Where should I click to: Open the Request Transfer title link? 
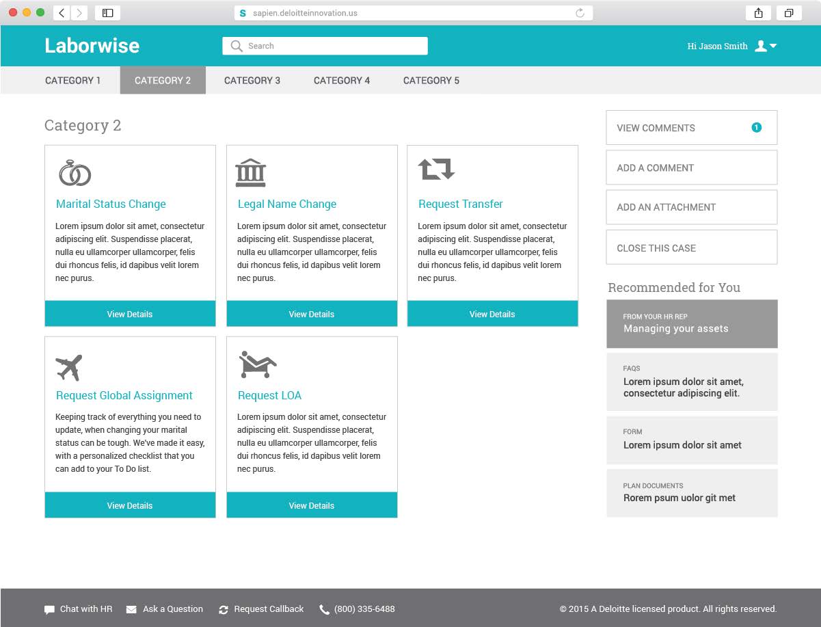[x=461, y=204]
